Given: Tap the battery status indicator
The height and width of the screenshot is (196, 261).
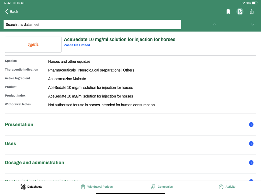Looking at the screenshot, I should (255, 3).
